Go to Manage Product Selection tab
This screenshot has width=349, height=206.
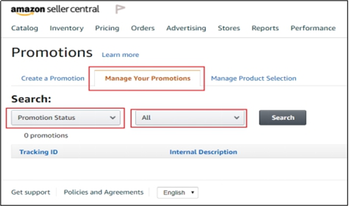pyautogui.click(x=254, y=78)
